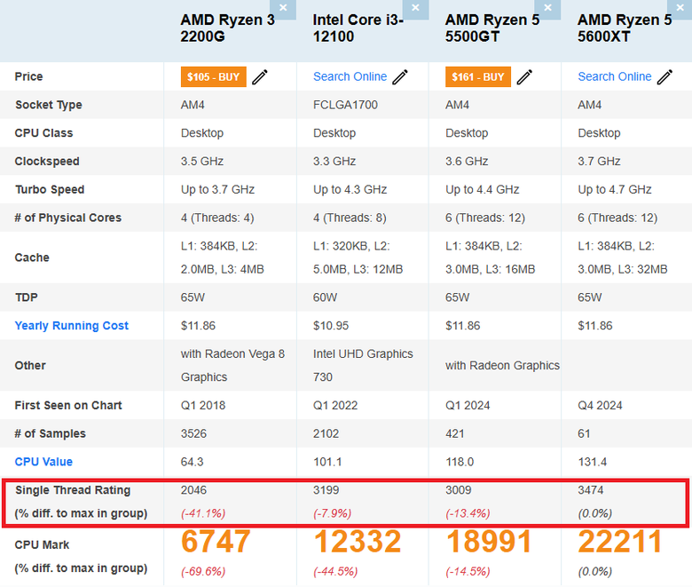Click the 3.5 GHz clockspeed value

pos(202,162)
